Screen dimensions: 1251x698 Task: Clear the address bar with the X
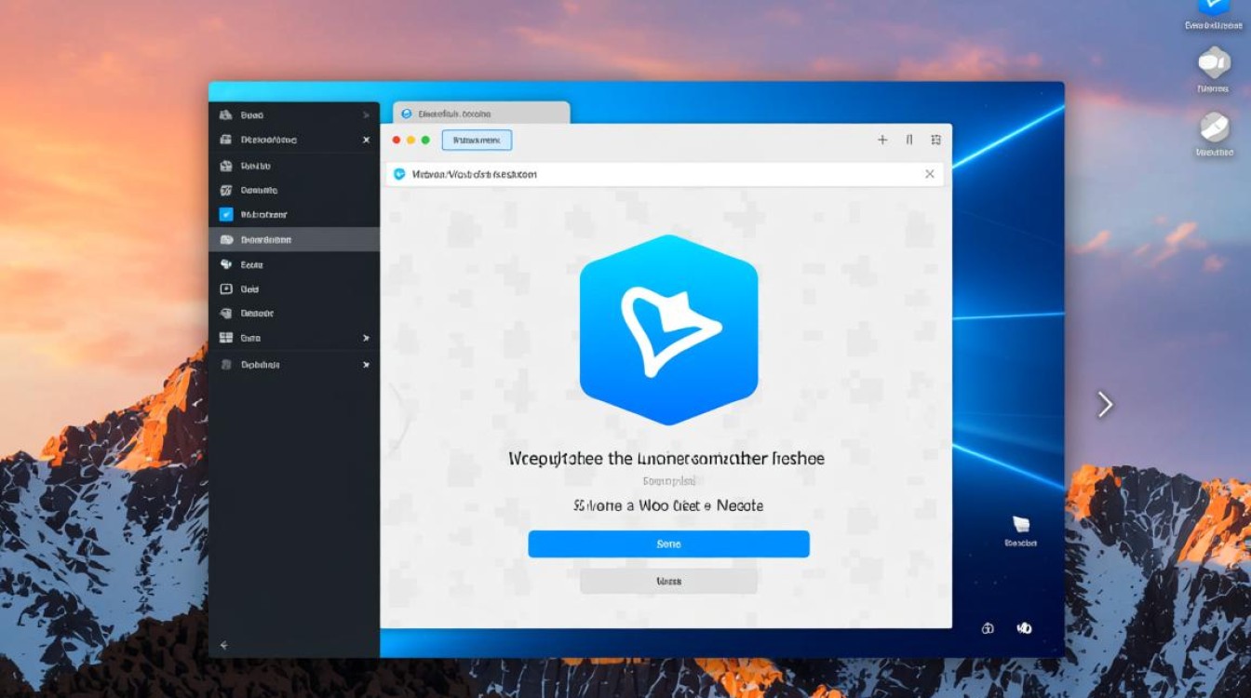pyautogui.click(x=929, y=174)
